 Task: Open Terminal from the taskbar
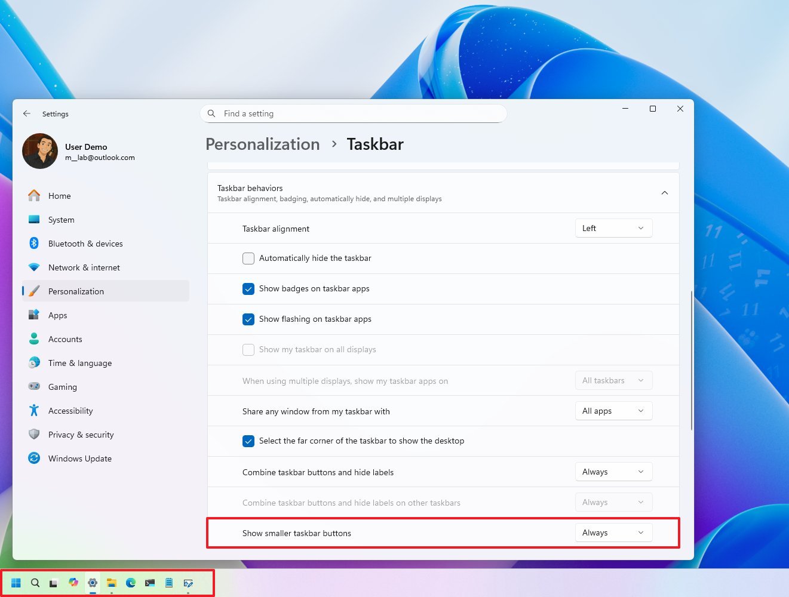(150, 583)
